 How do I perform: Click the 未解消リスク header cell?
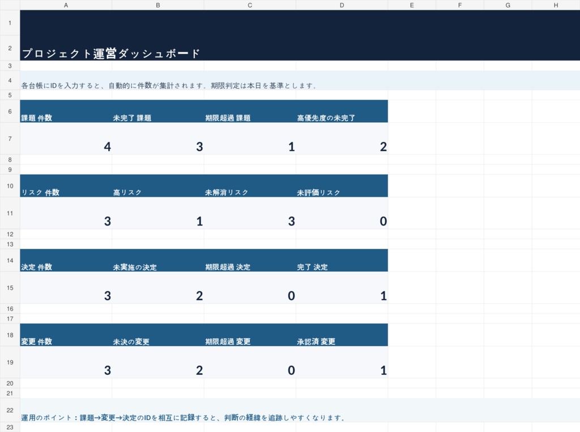[250, 185]
